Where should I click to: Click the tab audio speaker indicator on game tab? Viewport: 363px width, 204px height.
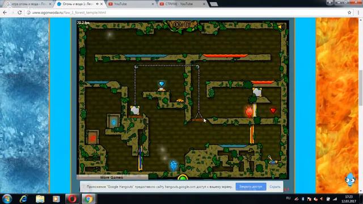click(x=97, y=4)
